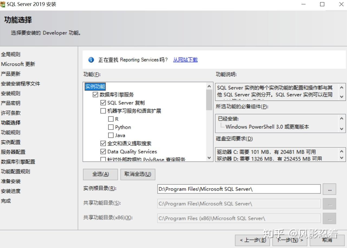The width and height of the screenshot is (347, 248).
Task: Click the 全选(A) button
Action: (100, 174)
